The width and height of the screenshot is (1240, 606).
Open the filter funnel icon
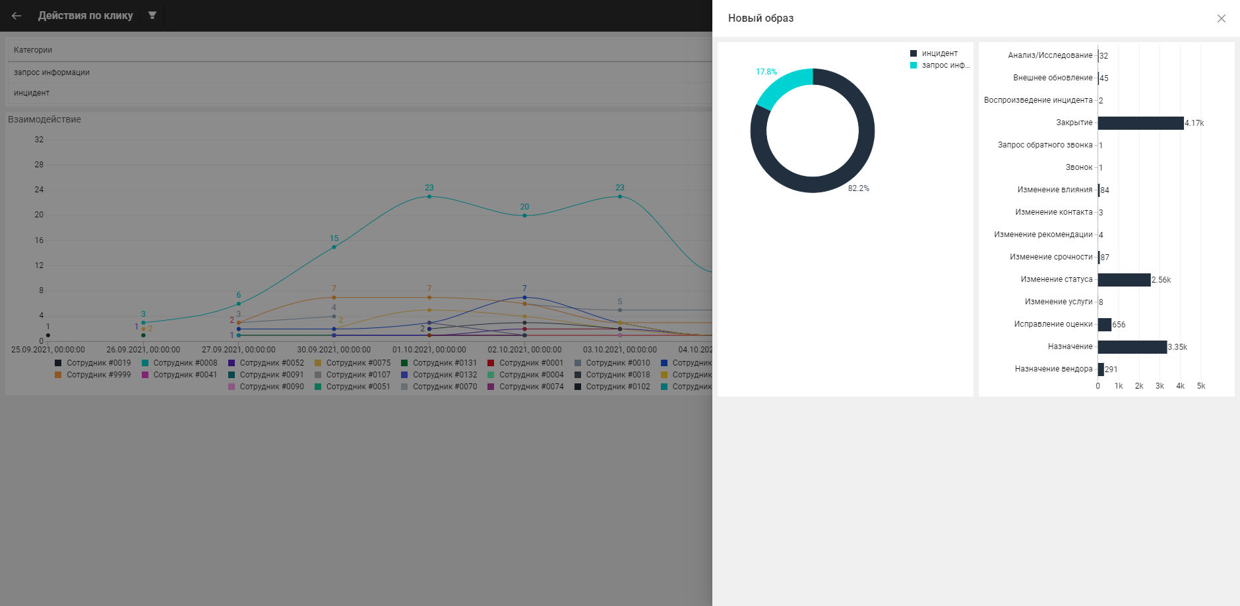pyautogui.click(x=152, y=15)
